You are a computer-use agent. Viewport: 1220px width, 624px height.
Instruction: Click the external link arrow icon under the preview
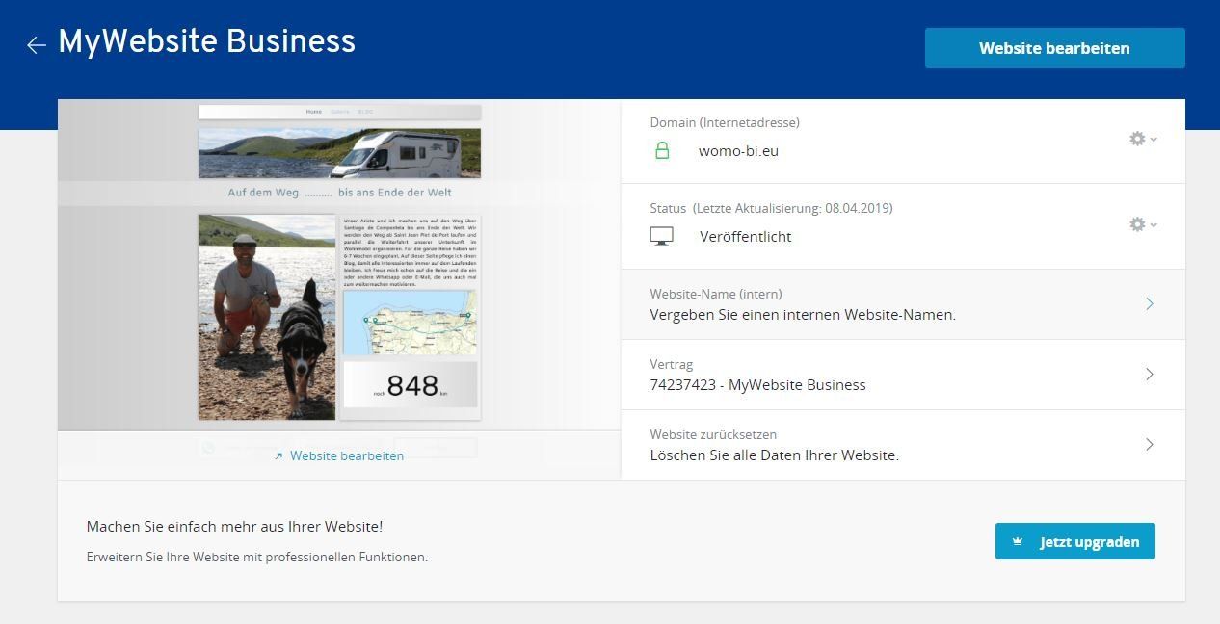279,456
